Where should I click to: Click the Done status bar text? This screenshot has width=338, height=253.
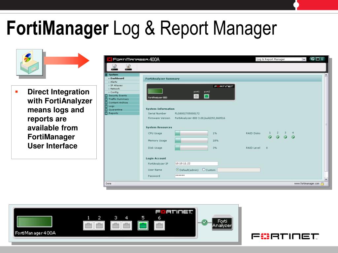(x=108, y=183)
